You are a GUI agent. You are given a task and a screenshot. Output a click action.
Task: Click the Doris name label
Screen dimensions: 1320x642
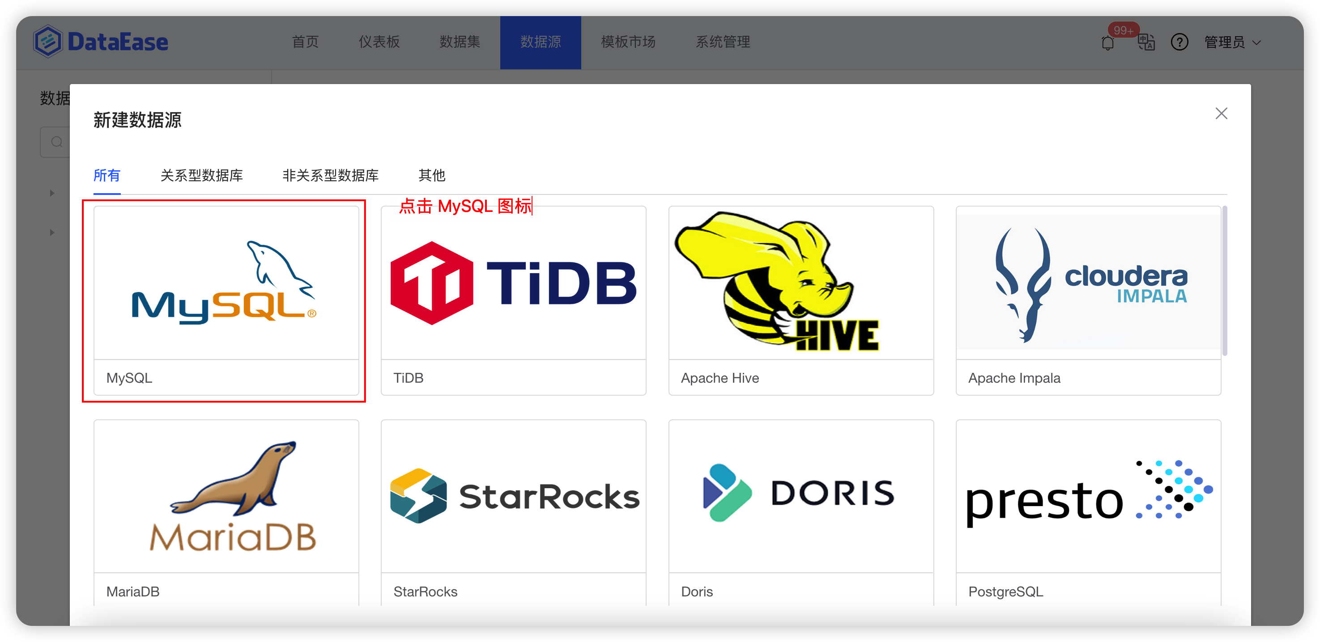pos(696,591)
